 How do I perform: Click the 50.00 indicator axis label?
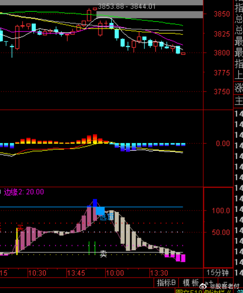[221, 232]
